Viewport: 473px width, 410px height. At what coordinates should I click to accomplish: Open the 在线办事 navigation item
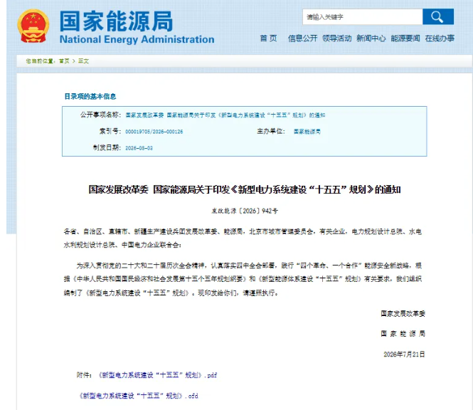tap(440, 38)
